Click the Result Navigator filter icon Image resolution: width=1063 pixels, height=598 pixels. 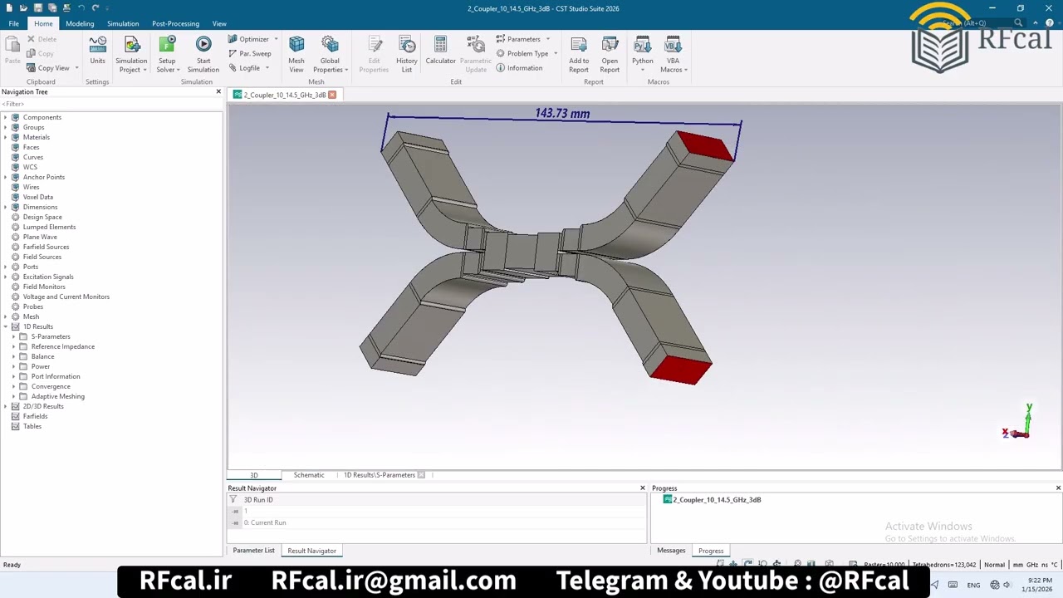point(233,500)
